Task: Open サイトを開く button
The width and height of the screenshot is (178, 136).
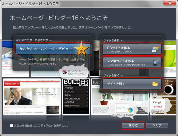Action: pyautogui.click(x=132, y=84)
